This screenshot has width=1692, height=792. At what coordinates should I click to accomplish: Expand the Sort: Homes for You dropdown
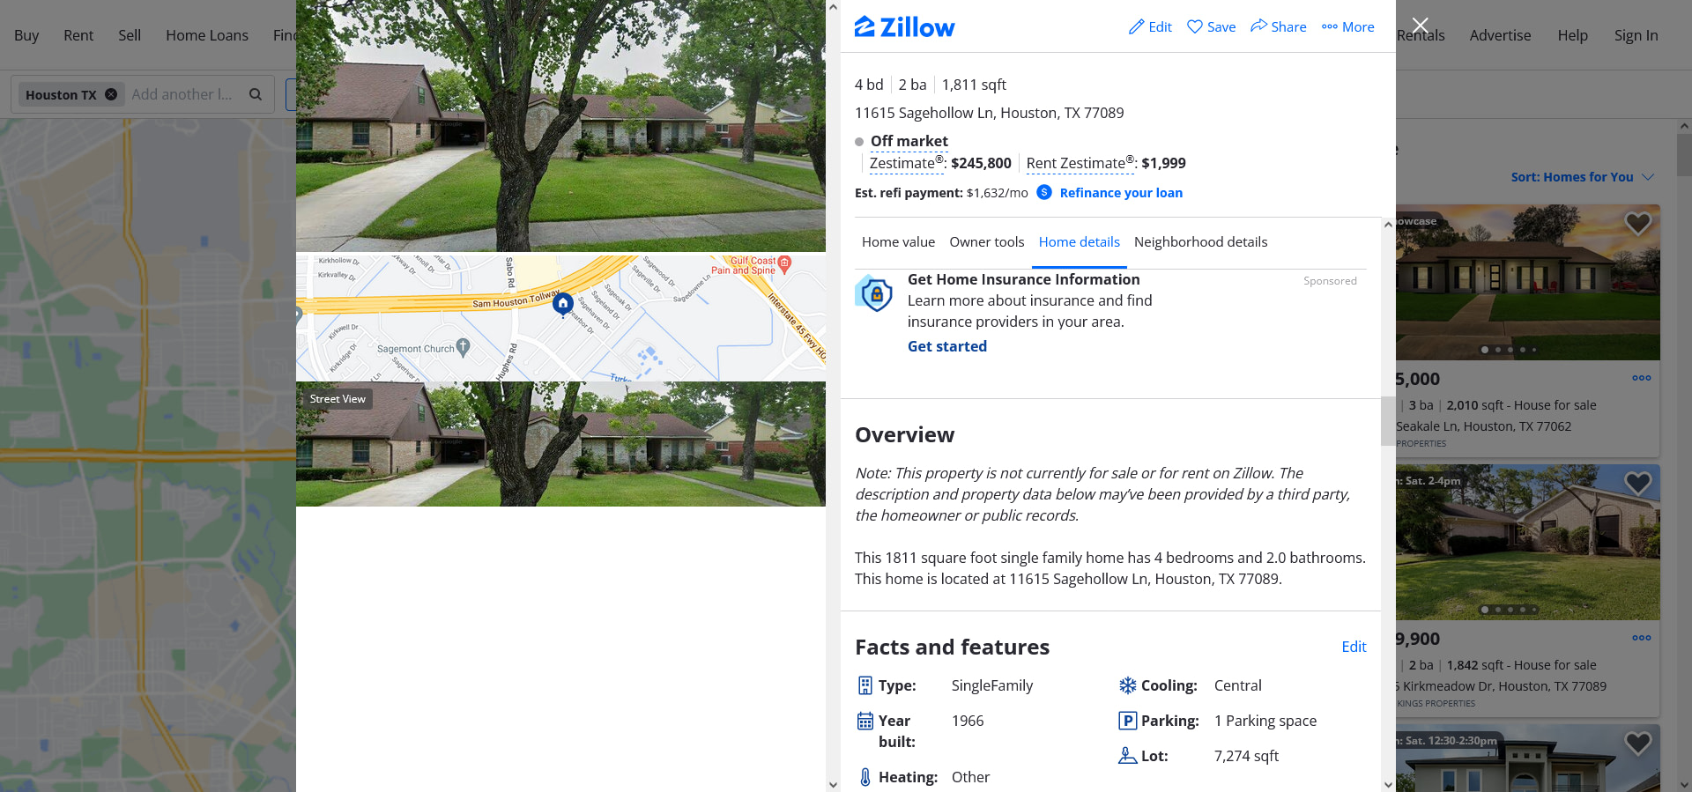[x=1582, y=177]
